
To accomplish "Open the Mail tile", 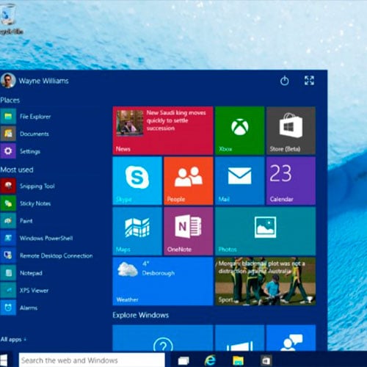I will (240, 181).
